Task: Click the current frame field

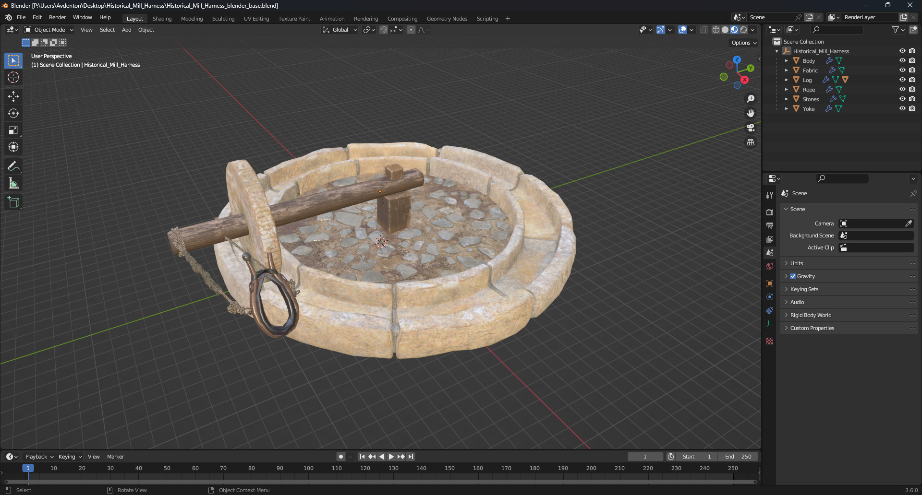Action: coord(645,457)
